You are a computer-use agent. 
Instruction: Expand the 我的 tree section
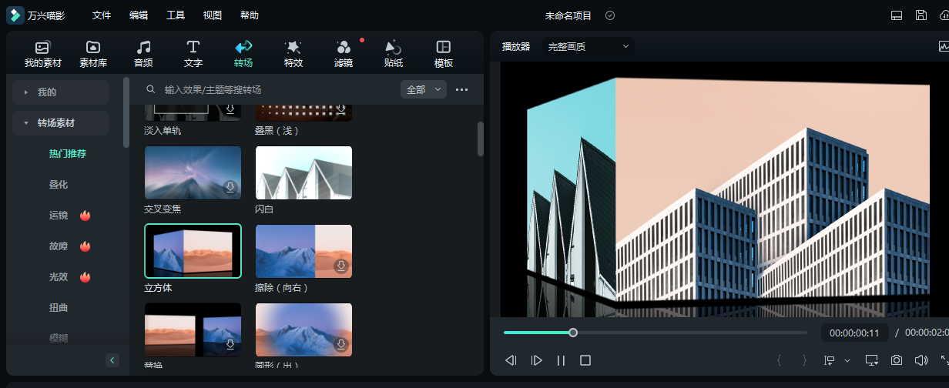pyautogui.click(x=26, y=92)
